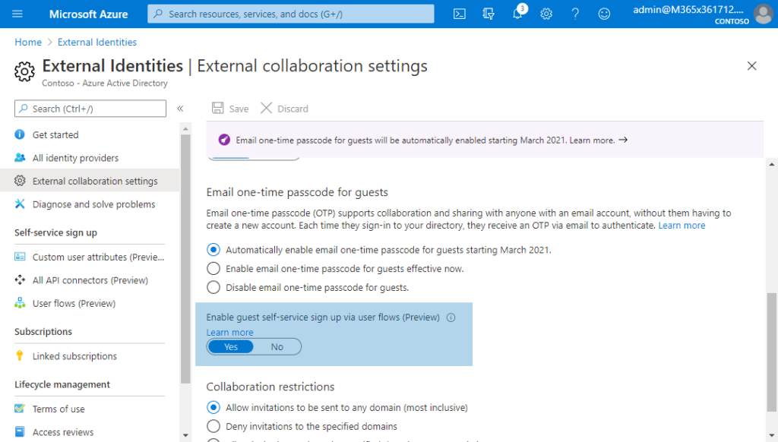This screenshot has width=778, height=442.
Task: Select Enable email one-time passcode effective now
Action: 213,268
